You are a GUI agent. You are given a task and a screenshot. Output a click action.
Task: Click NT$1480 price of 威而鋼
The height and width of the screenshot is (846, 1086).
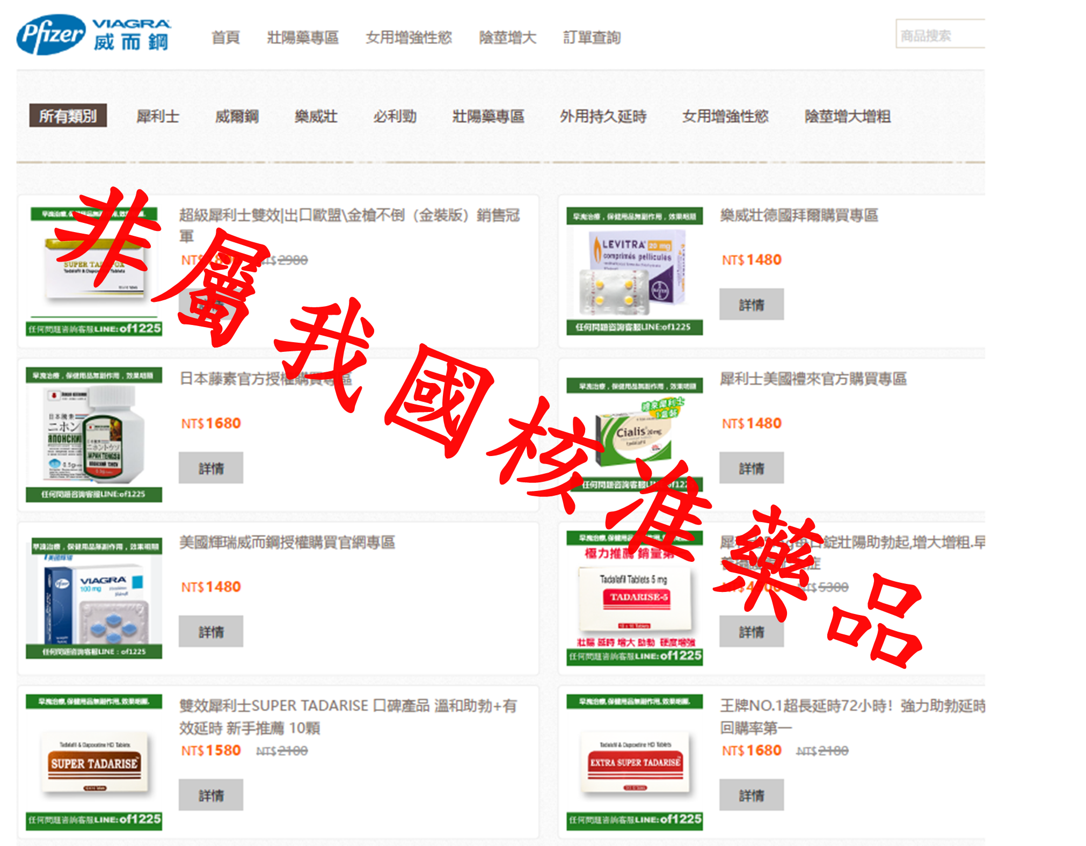(211, 587)
